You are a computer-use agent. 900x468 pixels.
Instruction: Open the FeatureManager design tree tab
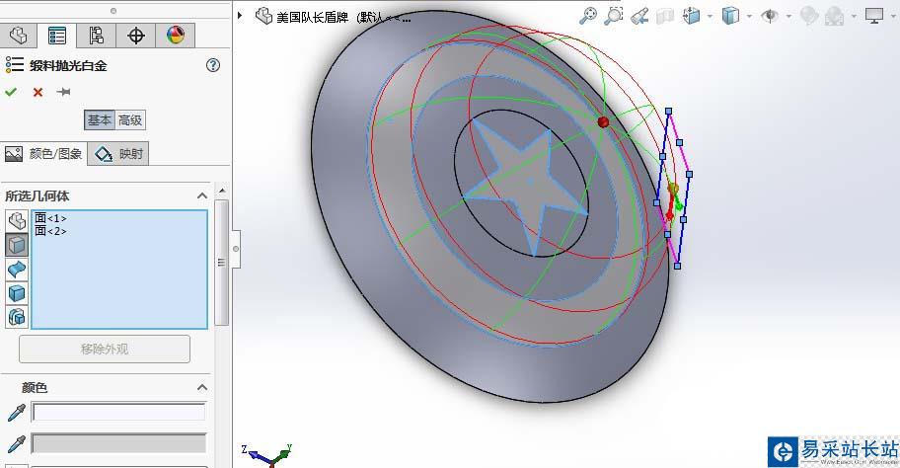pos(18,36)
